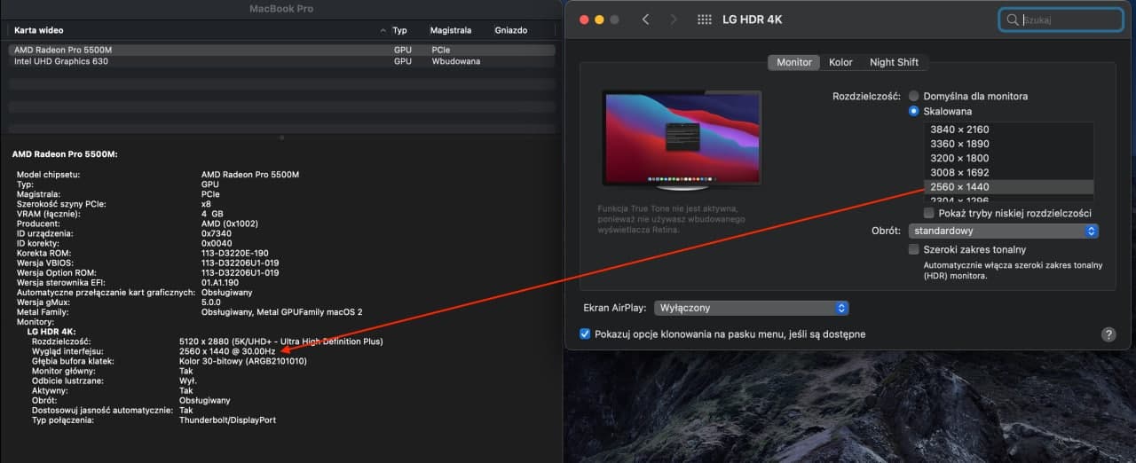Image resolution: width=1136 pixels, height=463 pixels.
Task: Click the VRAM 4 GB value
Action: click(212, 214)
